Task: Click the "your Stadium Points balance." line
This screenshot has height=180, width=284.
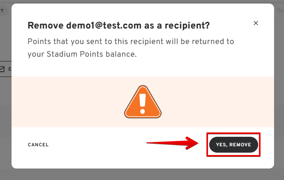Action: tap(82, 54)
